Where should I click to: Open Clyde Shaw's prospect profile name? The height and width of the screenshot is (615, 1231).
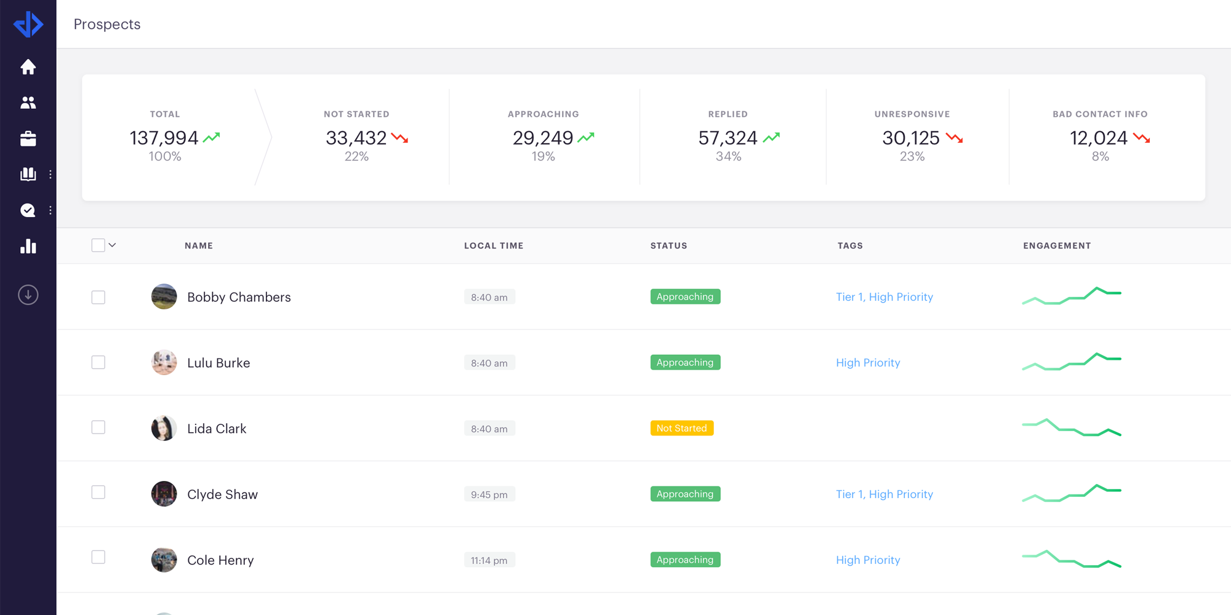222,494
